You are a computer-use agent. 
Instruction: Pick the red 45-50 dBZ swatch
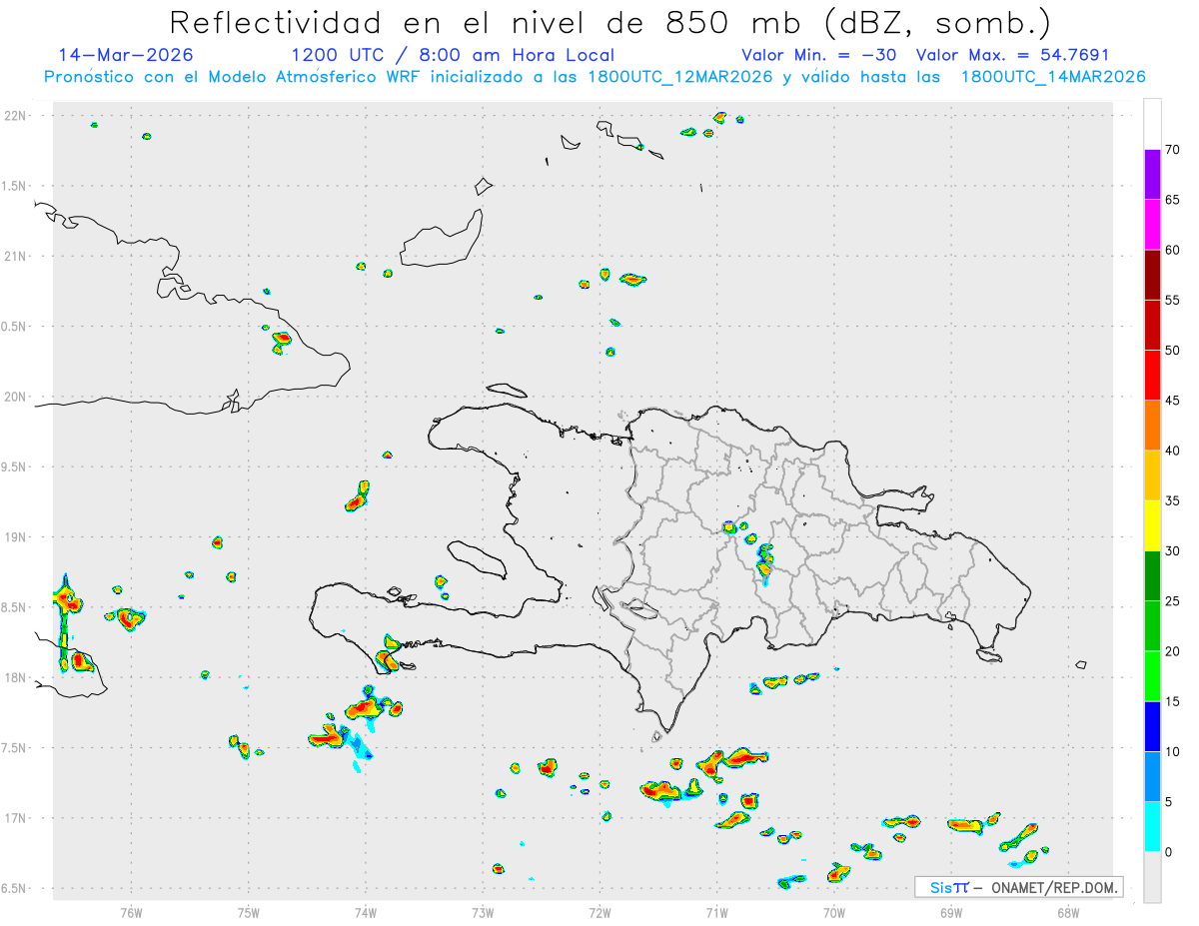(1152, 376)
